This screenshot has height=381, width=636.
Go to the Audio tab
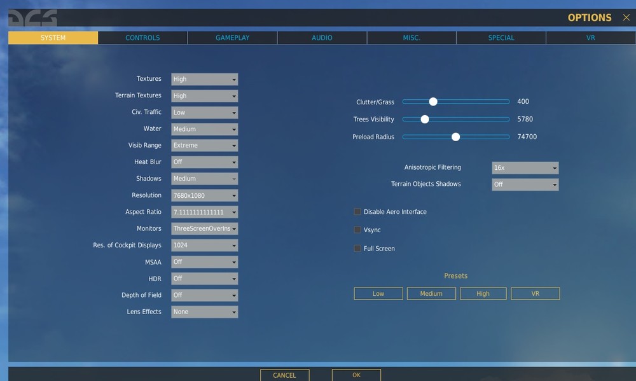point(322,38)
